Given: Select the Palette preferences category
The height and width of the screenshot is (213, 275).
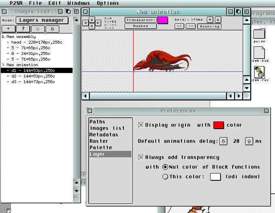Looking at the screenshot, I should (x=101, y=148).
